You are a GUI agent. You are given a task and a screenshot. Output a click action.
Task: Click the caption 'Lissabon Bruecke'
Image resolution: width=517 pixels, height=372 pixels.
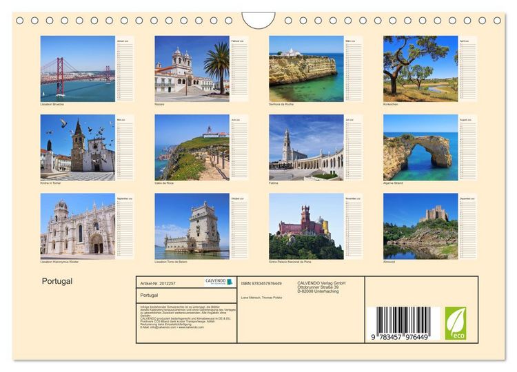coord(52,105)
